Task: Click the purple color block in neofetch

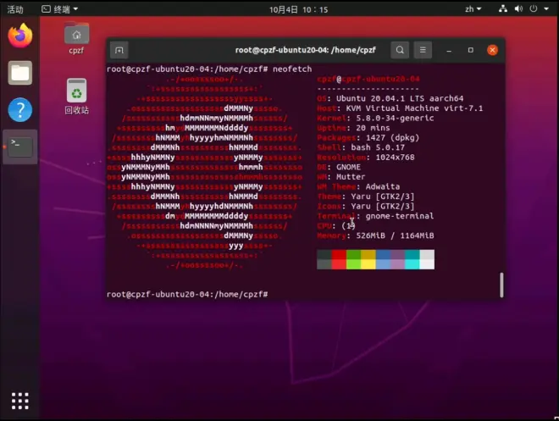Action: [x=397, y=259]
